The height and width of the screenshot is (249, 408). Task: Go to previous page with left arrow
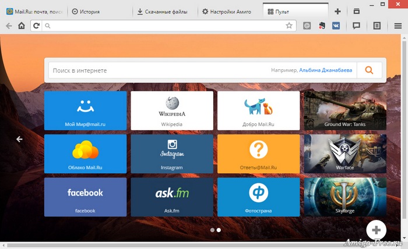coord(19,140)
